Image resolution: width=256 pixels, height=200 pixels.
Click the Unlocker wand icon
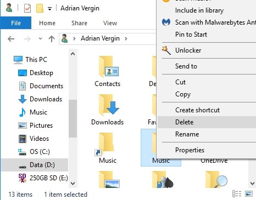tap(166, 50)
